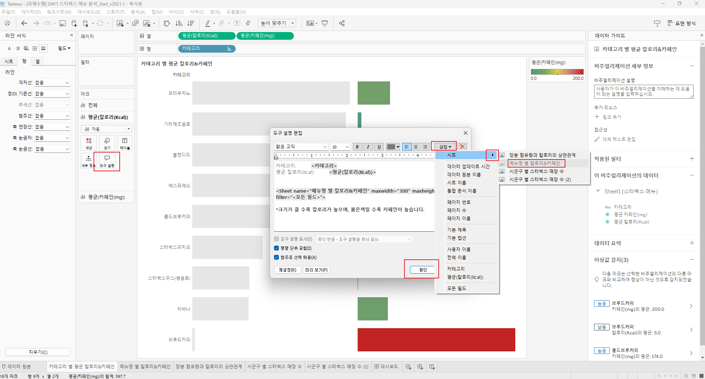This screenshot has height=379, width=705.
Task: Open the Data Guide icon in toolbar
Action: coord(657,23)
